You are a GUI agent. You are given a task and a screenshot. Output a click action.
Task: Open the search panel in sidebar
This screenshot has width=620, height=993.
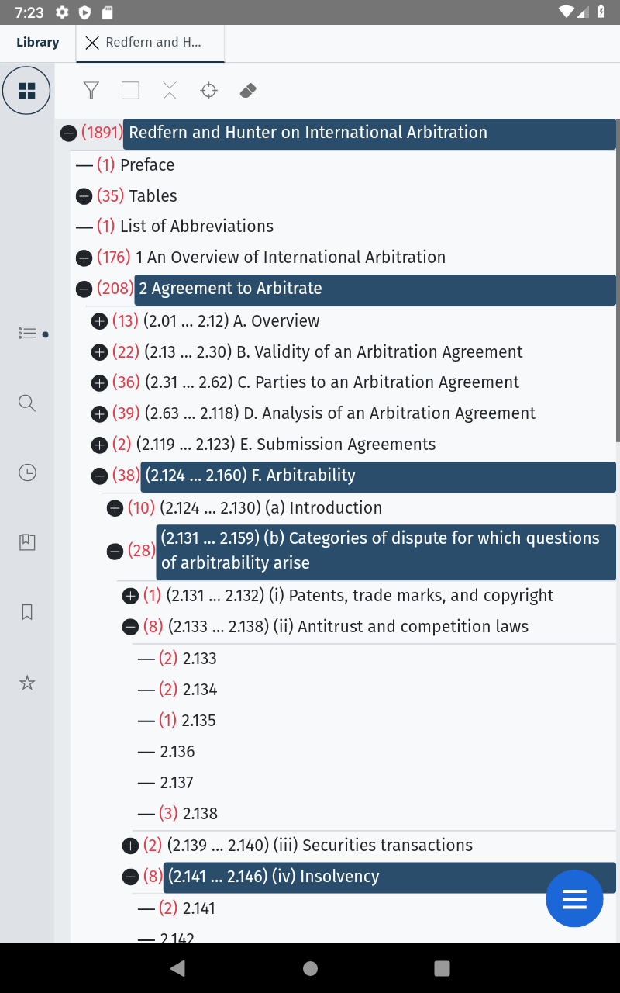(27, 403)
